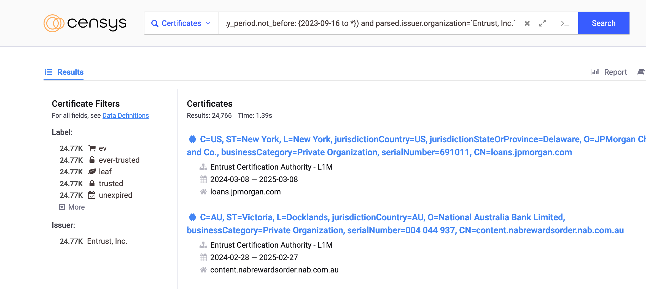The image size is (646, 289).
Task: Filter by the ev label
Action: tap(103, 148)
